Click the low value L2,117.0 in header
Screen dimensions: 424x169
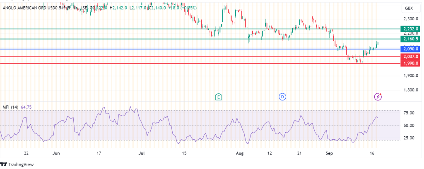click(x=137, y=8)
